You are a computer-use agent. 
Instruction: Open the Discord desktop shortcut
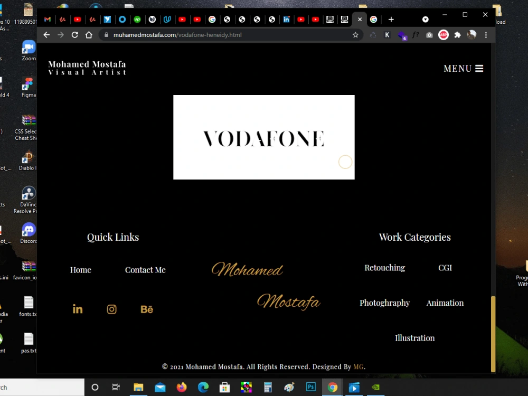[x=29, y=233]
